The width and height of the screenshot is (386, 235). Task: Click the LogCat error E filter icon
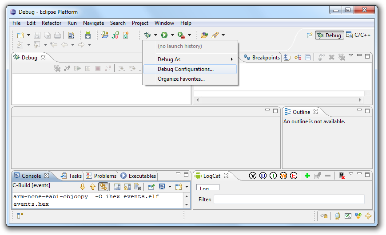(294, 176)
